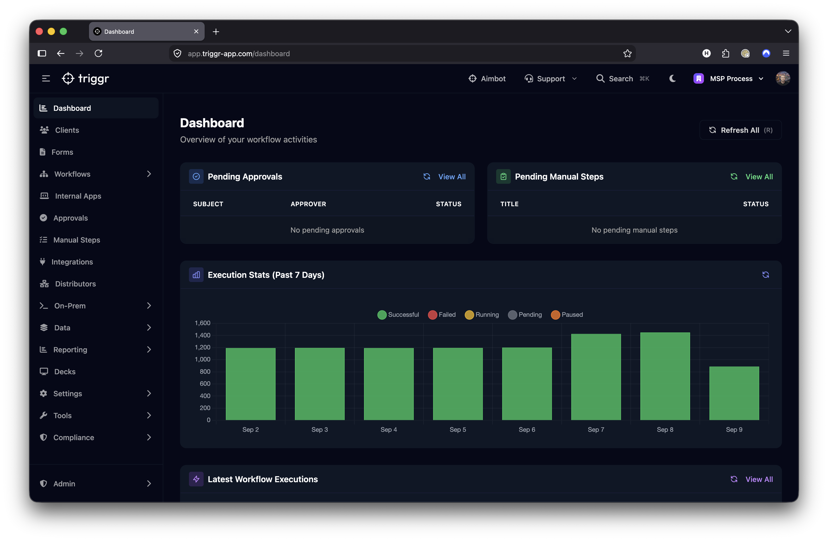Click the Settings gear icon in sidebar
828x541 pixels.
pos(43,393)
